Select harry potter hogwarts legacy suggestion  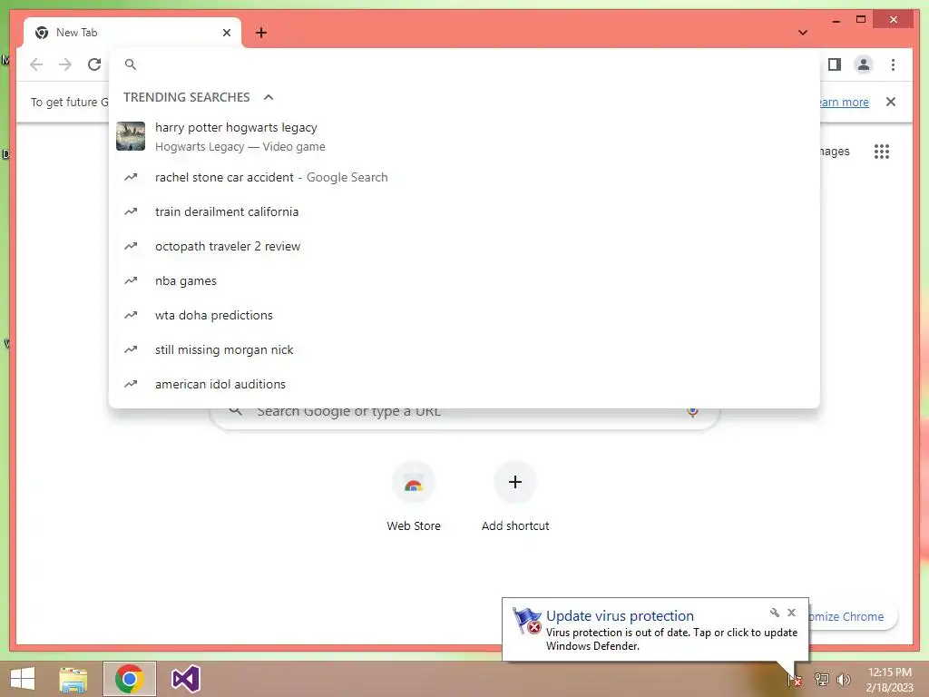[x=464, y=136]
